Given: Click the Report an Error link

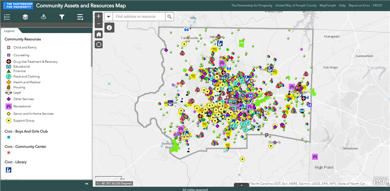Looking at the screenshot, I should tap(359, 5).
